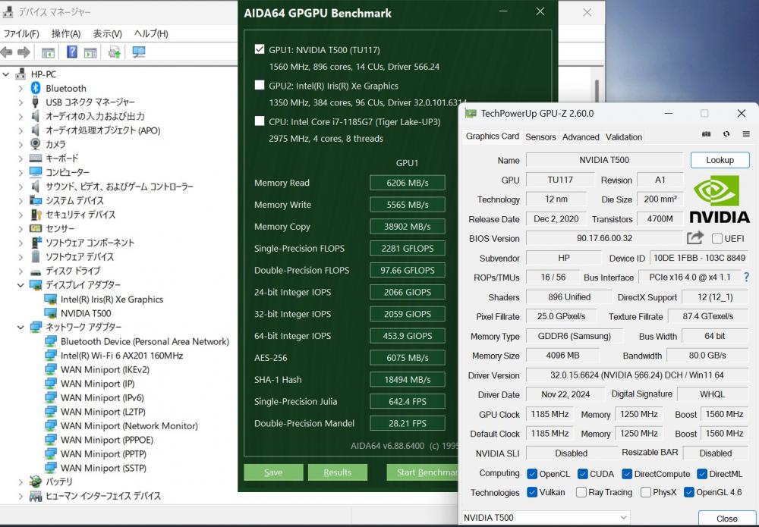Click the scan for hardware changes icon

[138, 52]
